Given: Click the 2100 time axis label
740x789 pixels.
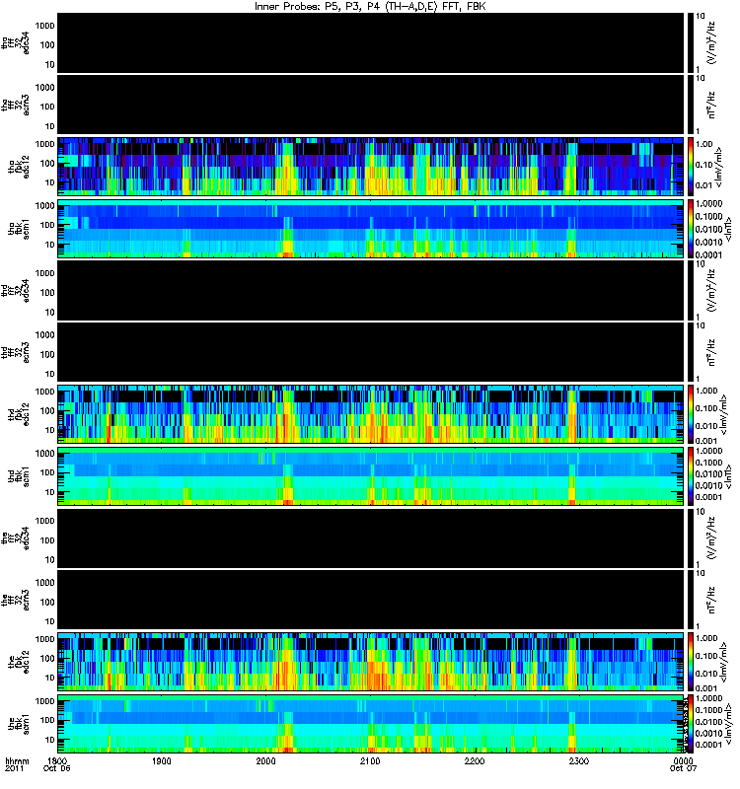Looking at the screenshot, I should 370,761.
